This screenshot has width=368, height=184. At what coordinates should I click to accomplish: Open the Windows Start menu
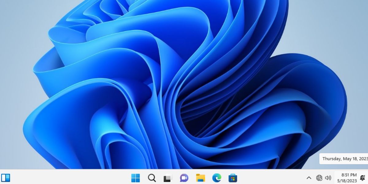click(x=136, y=178)
